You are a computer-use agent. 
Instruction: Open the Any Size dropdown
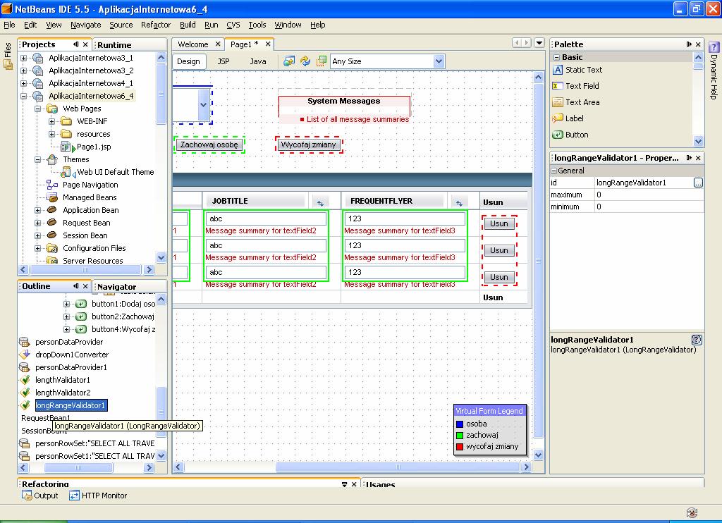pyautogui.click(x=439, y=61)
